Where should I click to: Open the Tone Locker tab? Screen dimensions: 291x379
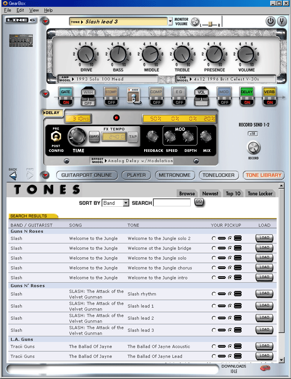260,193
